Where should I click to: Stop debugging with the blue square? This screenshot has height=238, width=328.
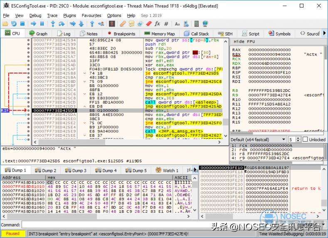(22, 24)
